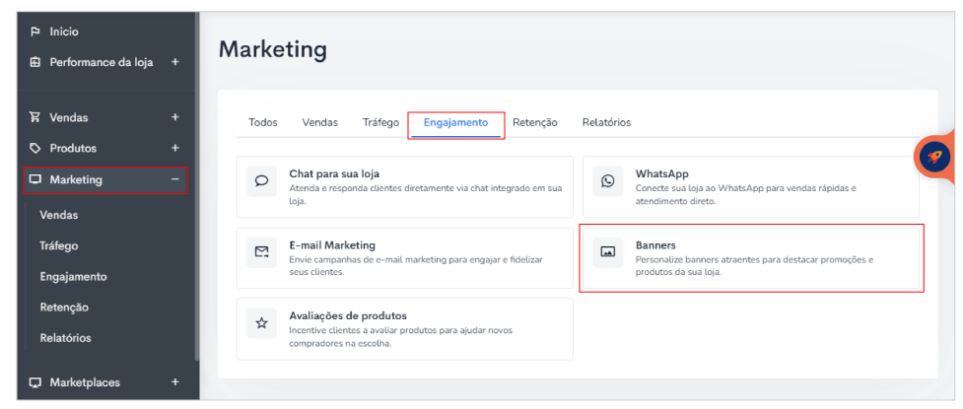The width and height of the screenshot is (963, 409).
Task: Click the Produtos tag icon
Action: (35, 148)
